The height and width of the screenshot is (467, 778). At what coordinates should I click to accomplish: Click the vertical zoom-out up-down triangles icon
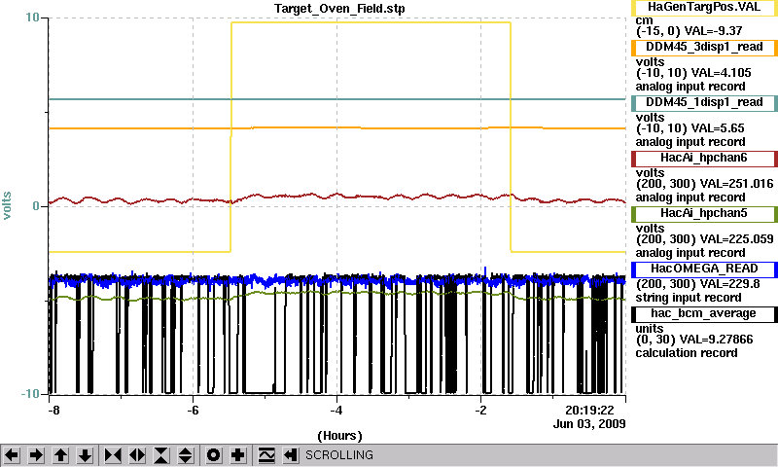click(x=186, y=455)
